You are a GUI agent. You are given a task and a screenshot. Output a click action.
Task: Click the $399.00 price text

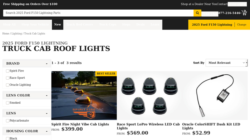[72, 129]
